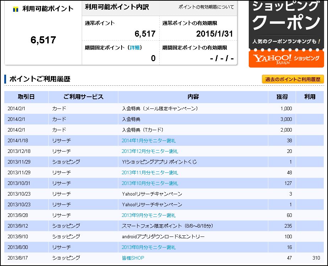Click the 利用可能ポイント内訳 heading
Screen dimensions: 328x266
117,7
